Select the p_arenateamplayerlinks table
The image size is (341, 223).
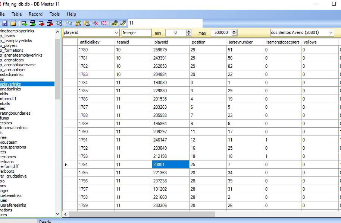[21, 55]
